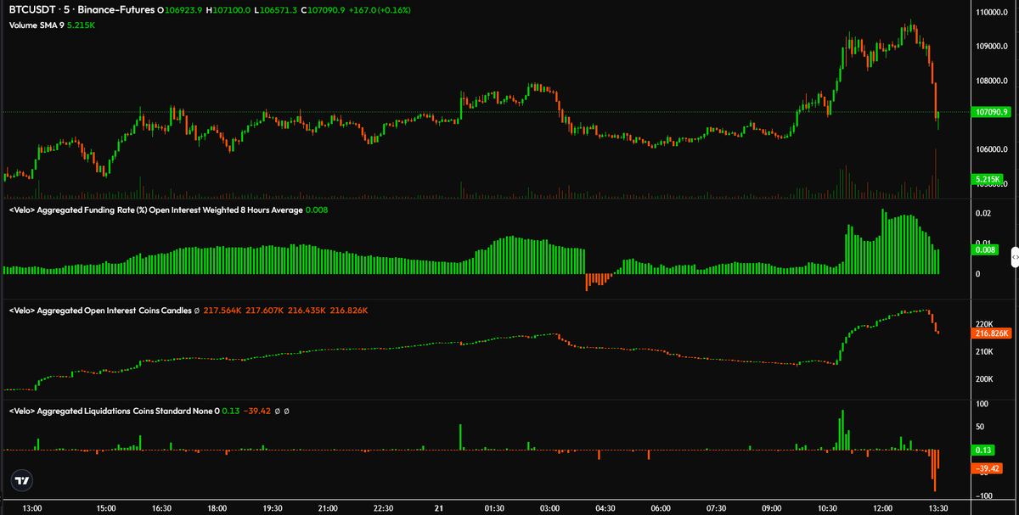
Task: Click the TradingView logo icon
Action: tap(22, 481)
